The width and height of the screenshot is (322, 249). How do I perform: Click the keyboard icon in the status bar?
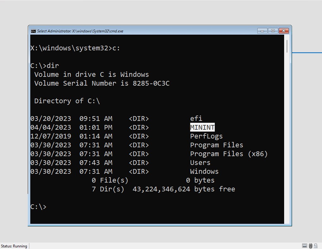coord(305,246)
